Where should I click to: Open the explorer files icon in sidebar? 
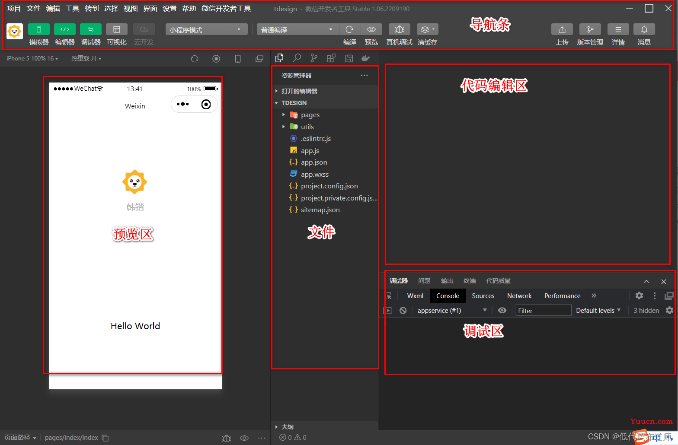pos(279,58)
